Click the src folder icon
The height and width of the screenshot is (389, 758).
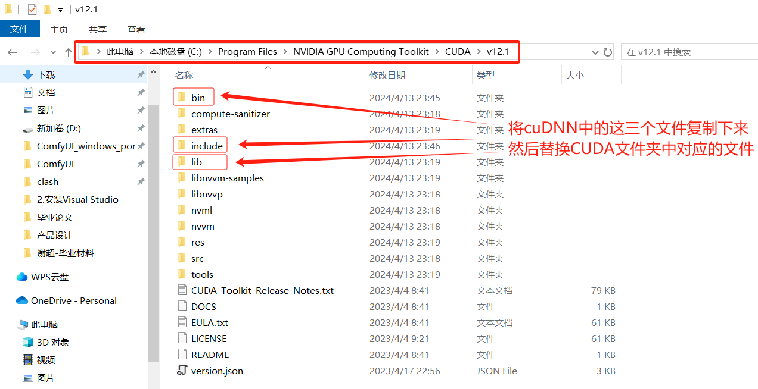182,258
